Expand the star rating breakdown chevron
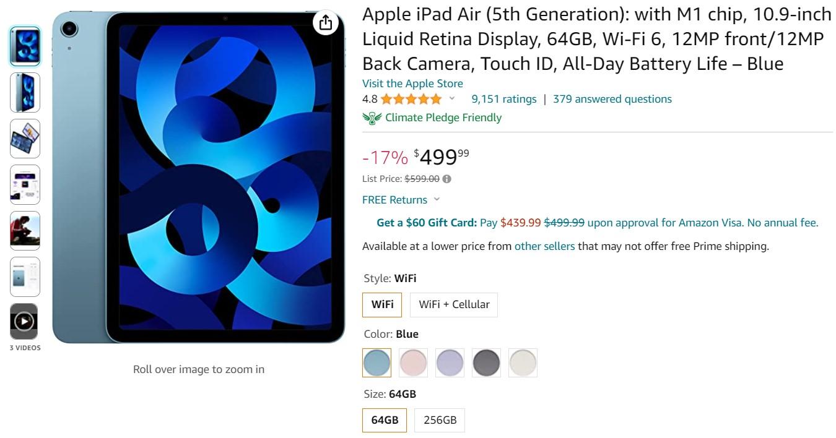The height and width of the screenshot is (438, 836). pyautogui.click(x=452, y=98)
